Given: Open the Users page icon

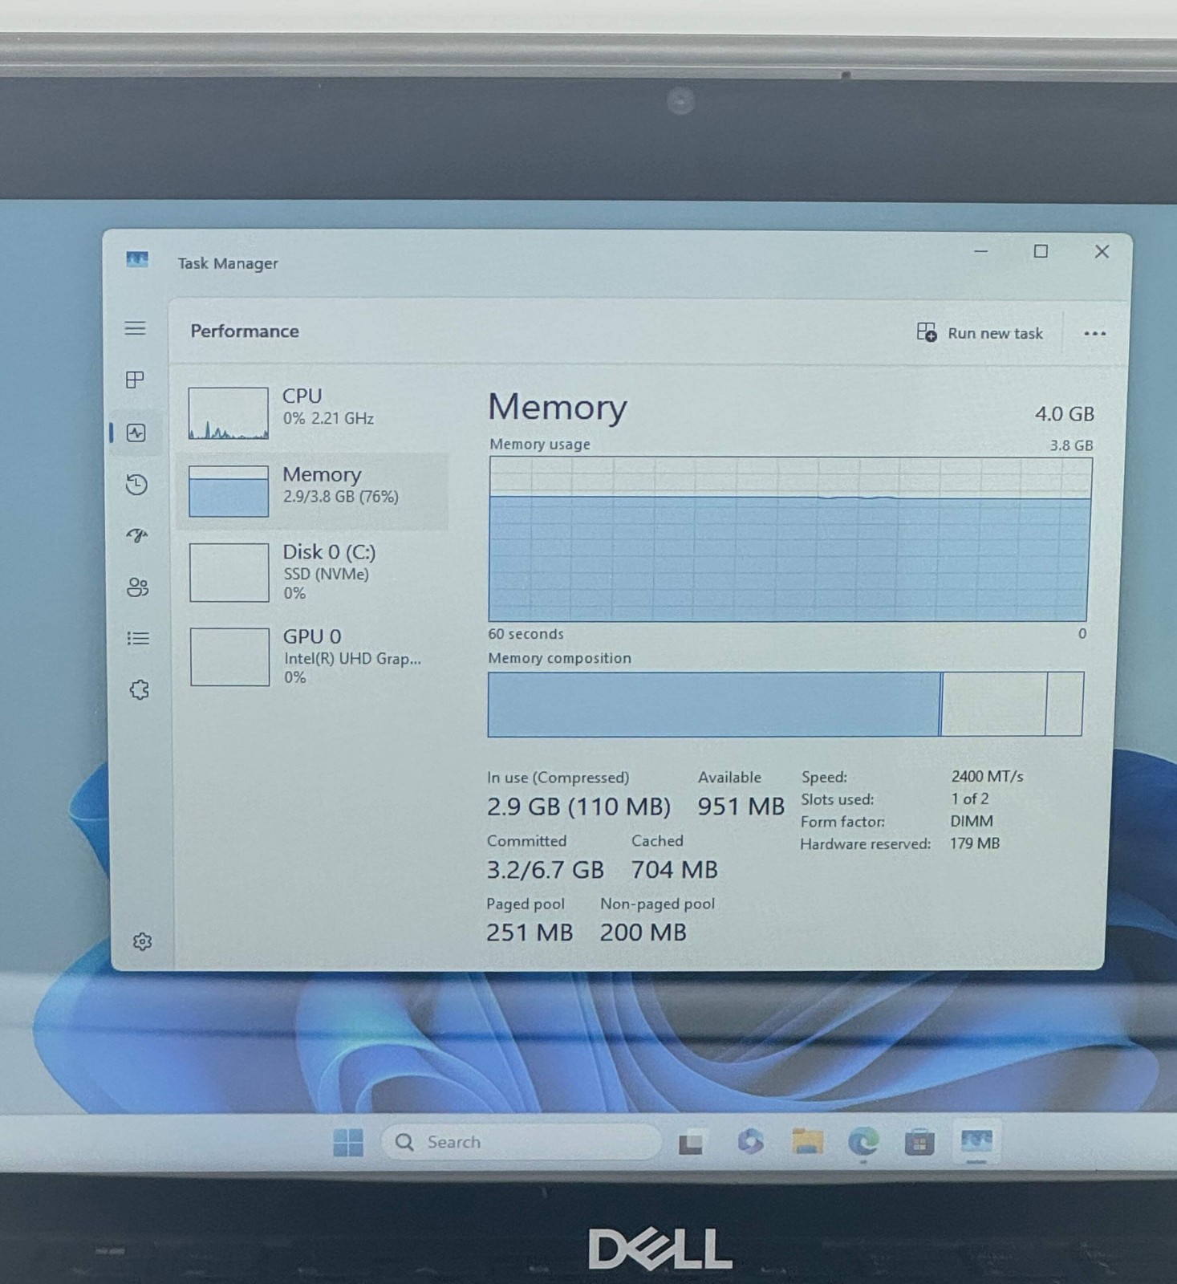Looking at the screenshot, I should 138,587.
